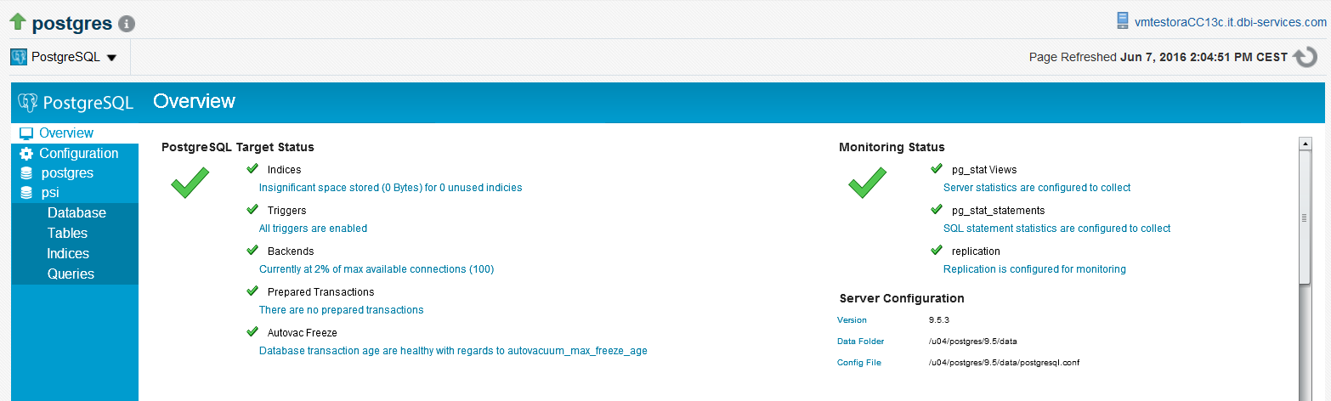Click the Page Refreshed timestamp text

pos(1158,57)
